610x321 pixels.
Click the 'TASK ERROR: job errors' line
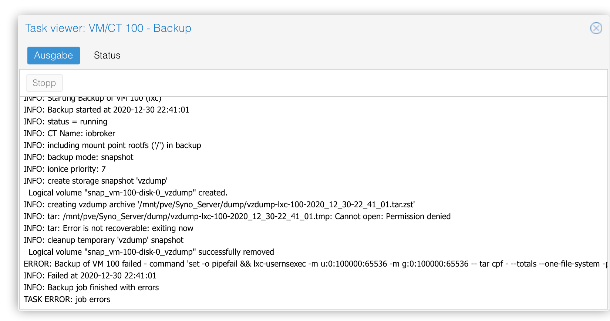click(67, 300)
